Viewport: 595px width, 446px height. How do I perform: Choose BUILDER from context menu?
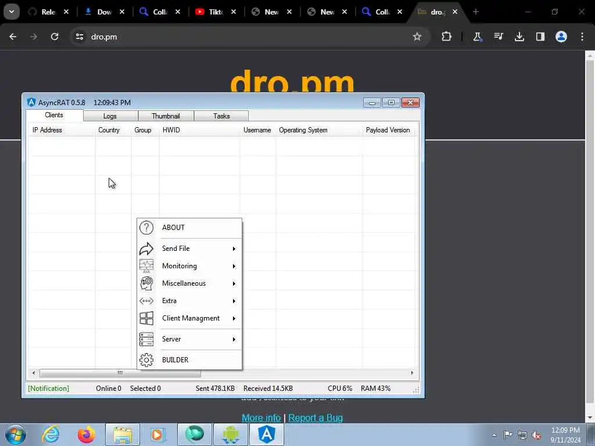click(x=189, y=360)
